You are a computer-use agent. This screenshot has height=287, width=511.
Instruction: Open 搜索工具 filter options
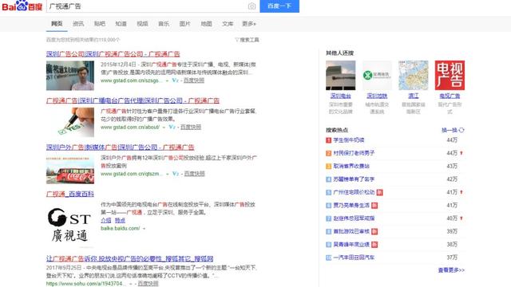pyautogui.click(x=247, y=40)
